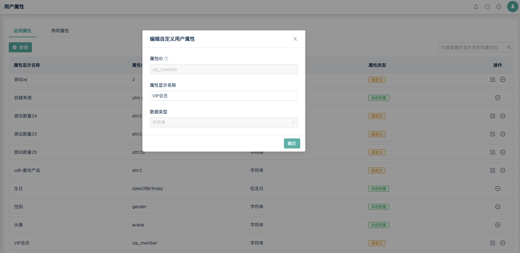Click the edit icon for VIP会员 row
The height and width of the screenshot is (253, 520).
(x=493, y=243)
